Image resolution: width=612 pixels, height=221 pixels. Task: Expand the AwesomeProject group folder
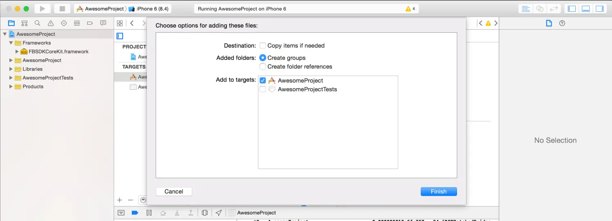point(11,60)
